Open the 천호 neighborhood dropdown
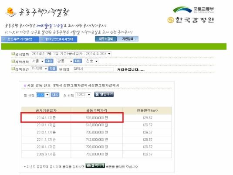This screenshot has height=175, width=233. click(91, 61)
